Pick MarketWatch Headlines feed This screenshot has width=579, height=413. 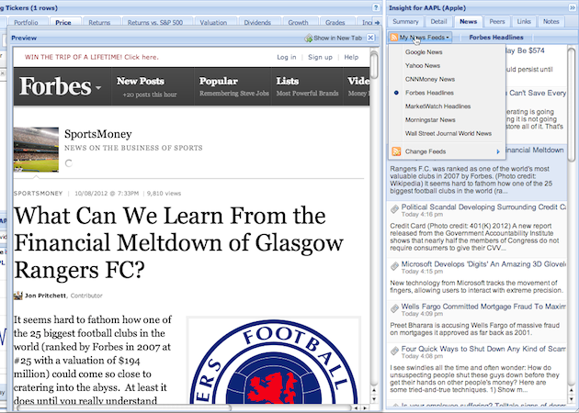tap(438, 106)
